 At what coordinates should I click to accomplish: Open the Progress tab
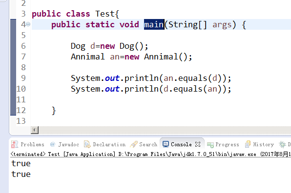point(223,144)
